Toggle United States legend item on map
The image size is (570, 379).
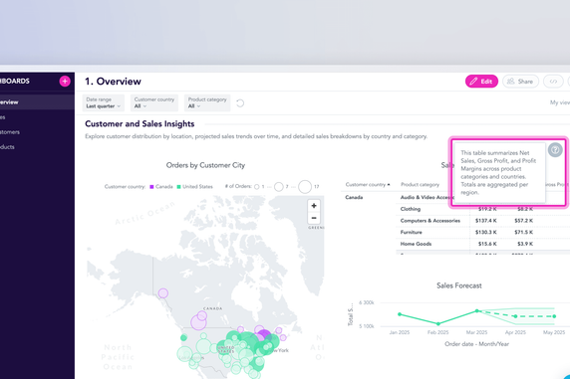tap(194, 187)
